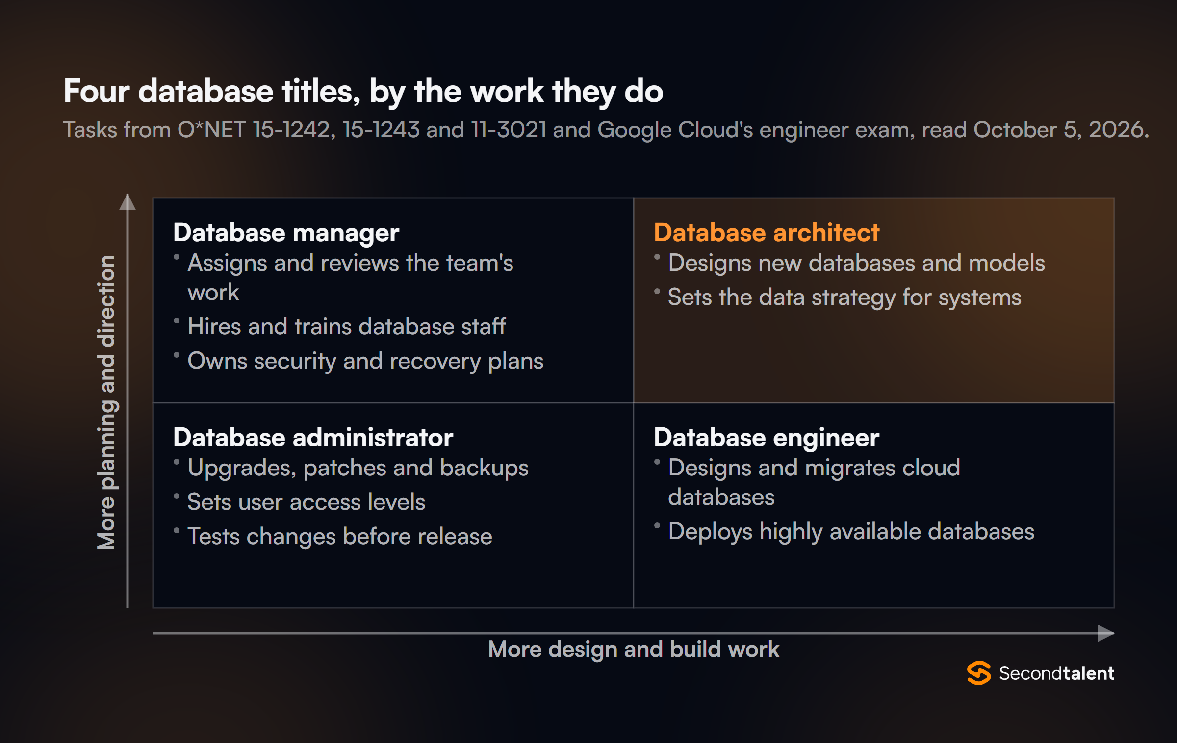The image size is (1177, 743).
Task: Click 'Upgrades, patches and backups' bullet
Action: tap(358, 468)
